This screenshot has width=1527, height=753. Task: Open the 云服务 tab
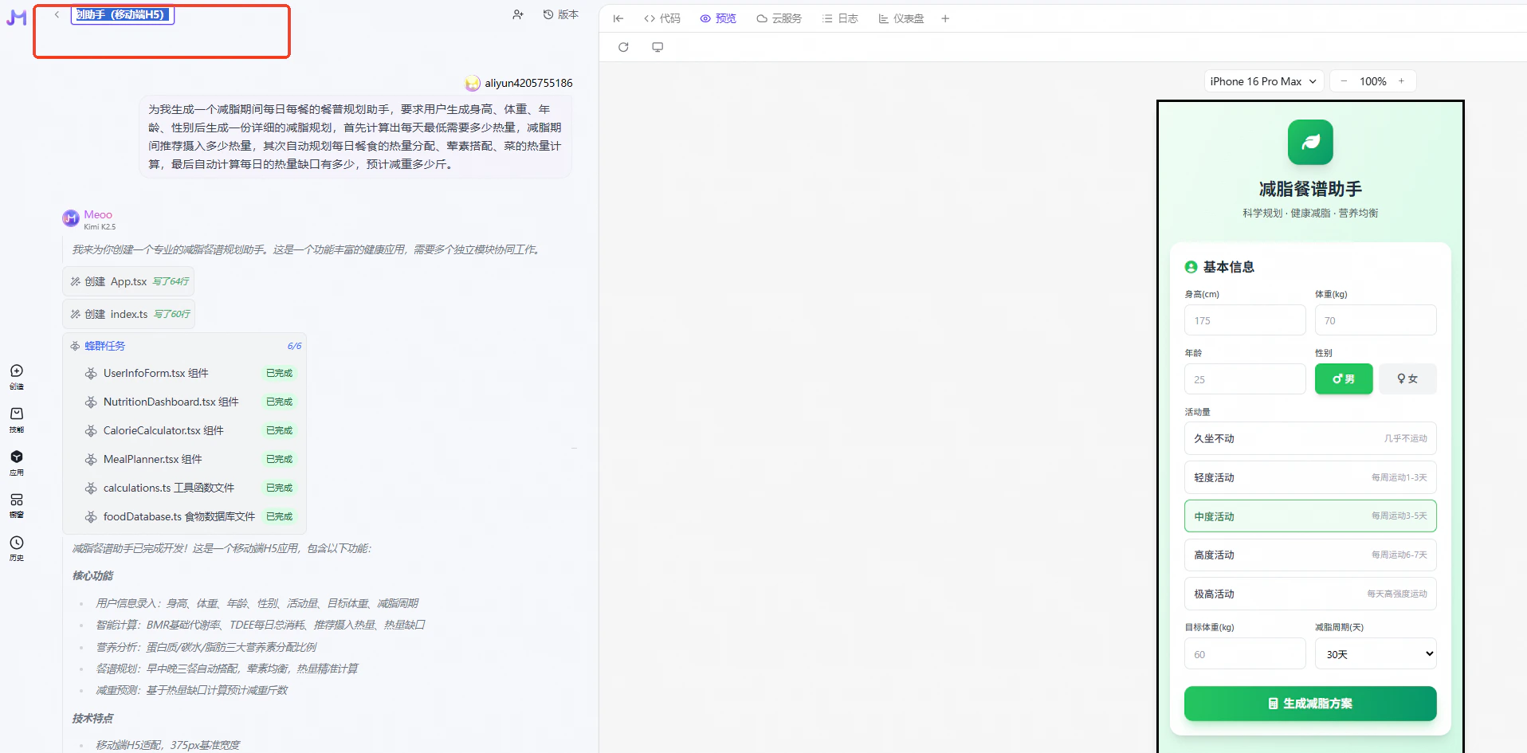pos(779,18)
